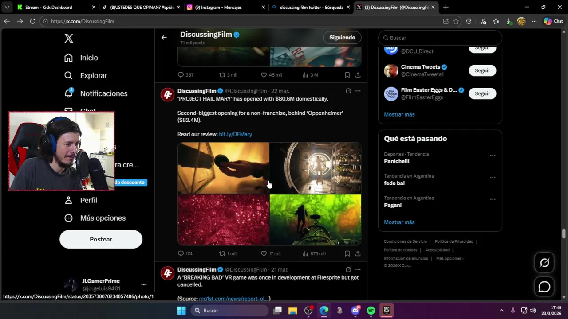Share the Project Hail Mary post

358,253
